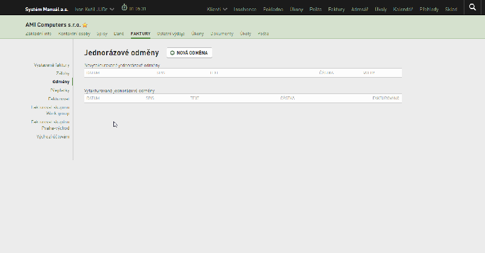The image size is (485, 253).
Task: Switch to the Dokumenty tab
Action: click(222, 33)
